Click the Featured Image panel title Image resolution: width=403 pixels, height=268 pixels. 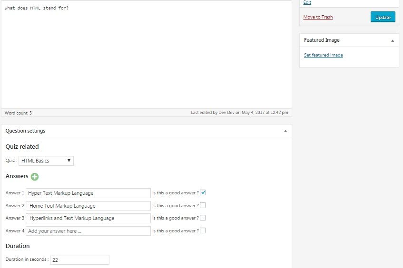click(x=322, y=40)
